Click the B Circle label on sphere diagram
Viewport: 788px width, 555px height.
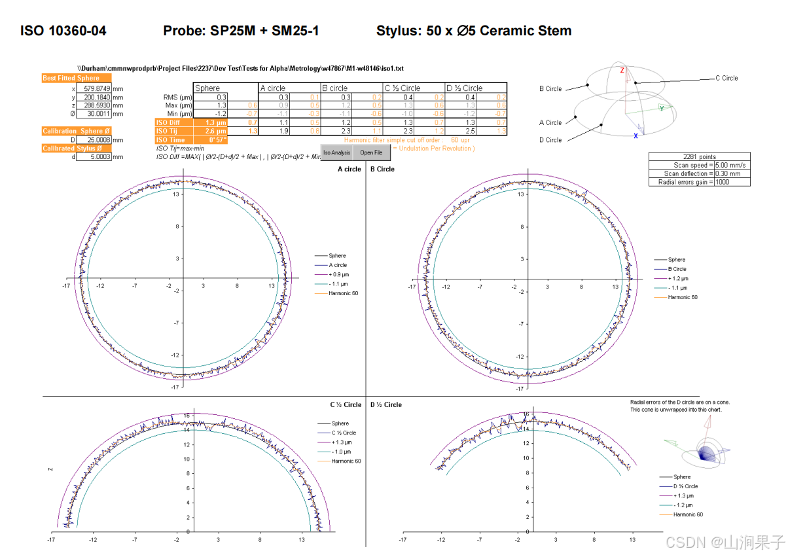(x=550, y=88)
